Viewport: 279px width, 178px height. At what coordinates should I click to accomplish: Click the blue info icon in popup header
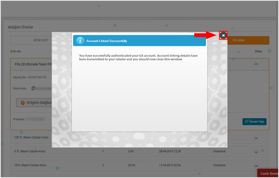(x=81, y=41)
